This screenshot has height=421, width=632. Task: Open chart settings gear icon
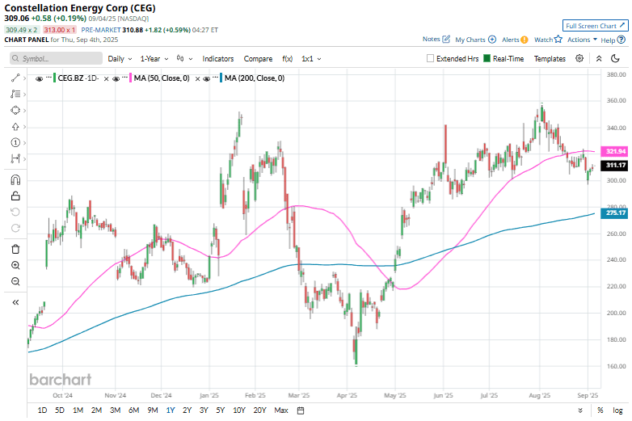[579, 58]
